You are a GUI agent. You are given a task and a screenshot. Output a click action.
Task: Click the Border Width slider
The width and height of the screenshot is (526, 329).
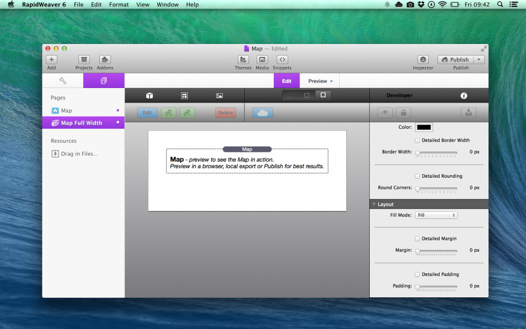pyautogui.click(x=436, y=153)
